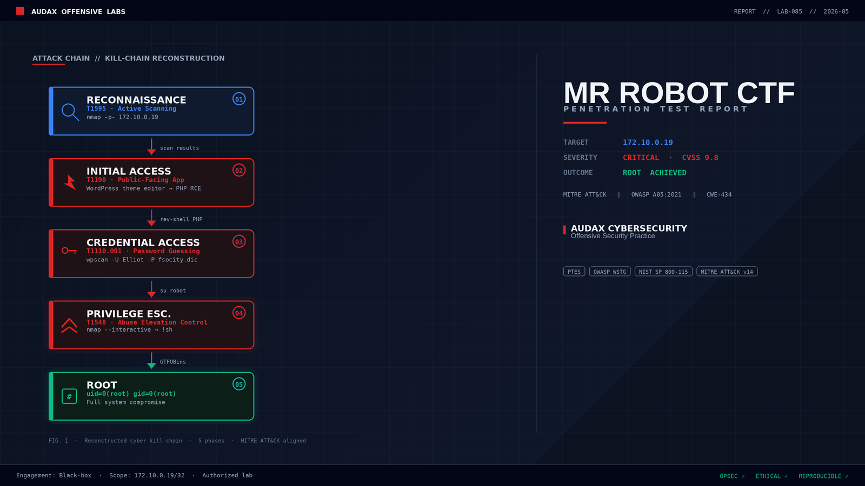
Task: Click 'T1190 · Public-Facing App' technique text
Action: point(135,180)
